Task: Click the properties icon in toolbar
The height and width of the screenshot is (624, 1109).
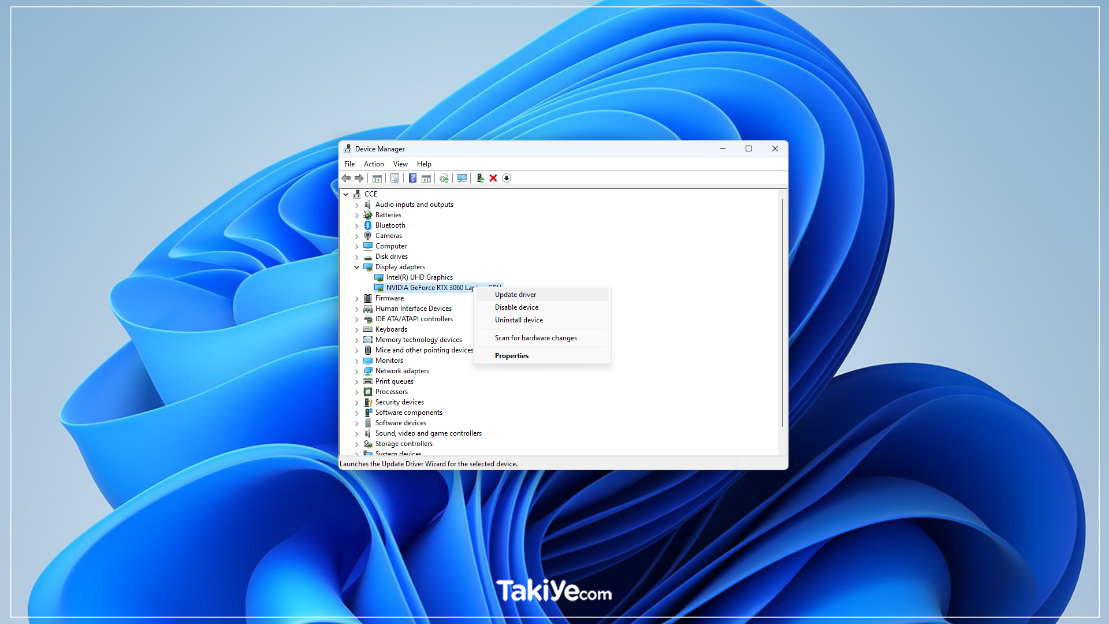Action: click(x=395, y=177)
